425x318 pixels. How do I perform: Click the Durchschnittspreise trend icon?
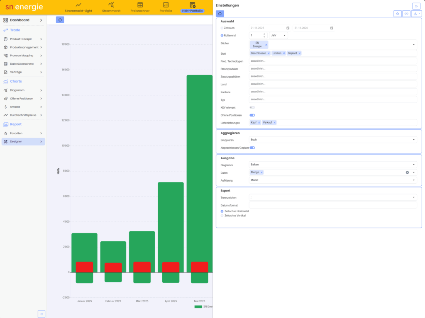coord(6,115)
